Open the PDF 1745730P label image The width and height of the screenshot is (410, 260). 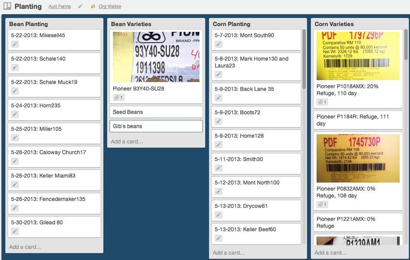click(358, 159)
